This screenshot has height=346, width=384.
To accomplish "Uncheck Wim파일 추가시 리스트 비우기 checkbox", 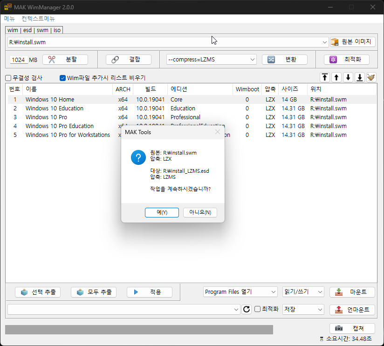I will point(63,78).
